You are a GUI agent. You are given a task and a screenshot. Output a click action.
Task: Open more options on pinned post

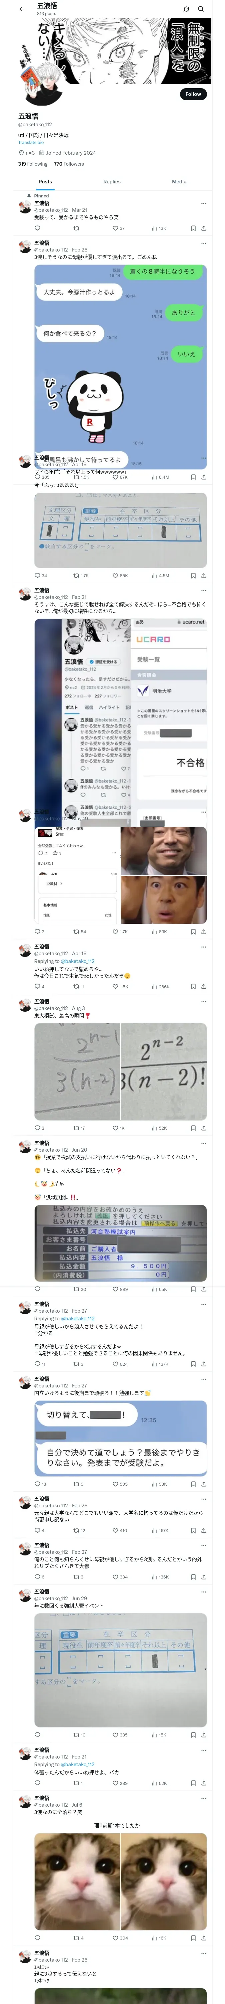tap(203, 203)
